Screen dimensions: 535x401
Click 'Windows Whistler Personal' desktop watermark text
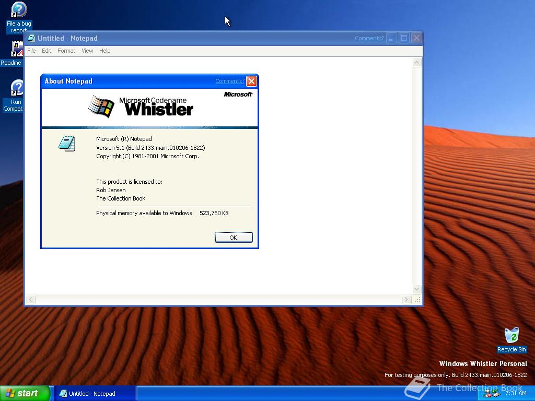pos(483,363)
